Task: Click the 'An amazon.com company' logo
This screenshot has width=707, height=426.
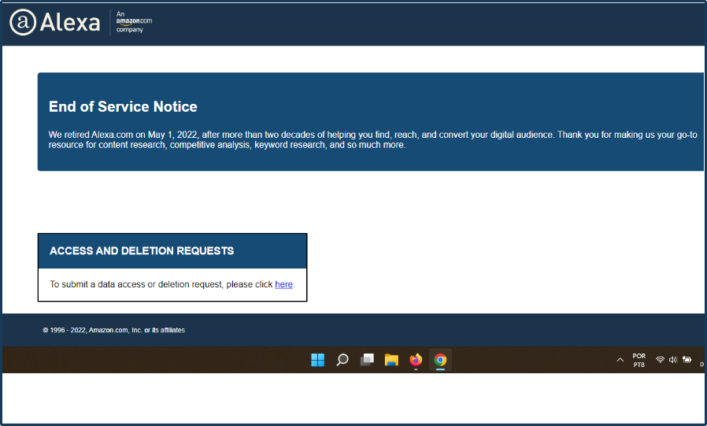Action: [134, 21]
